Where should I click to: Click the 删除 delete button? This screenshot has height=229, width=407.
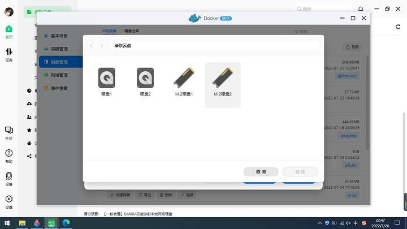(x=166, y=195)
